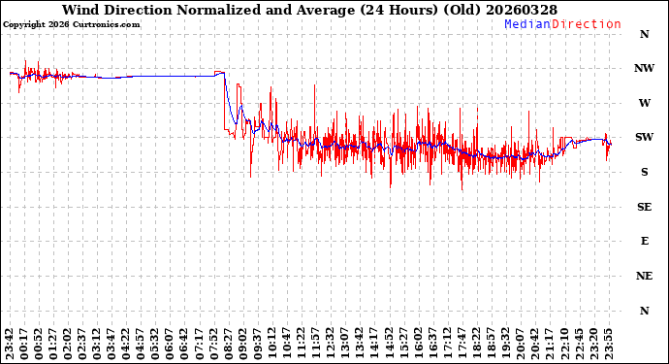Click the S axis label

[x=644, y=172]
